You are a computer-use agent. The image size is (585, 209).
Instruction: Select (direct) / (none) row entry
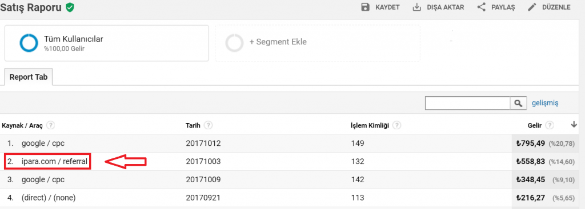point(49,198)
